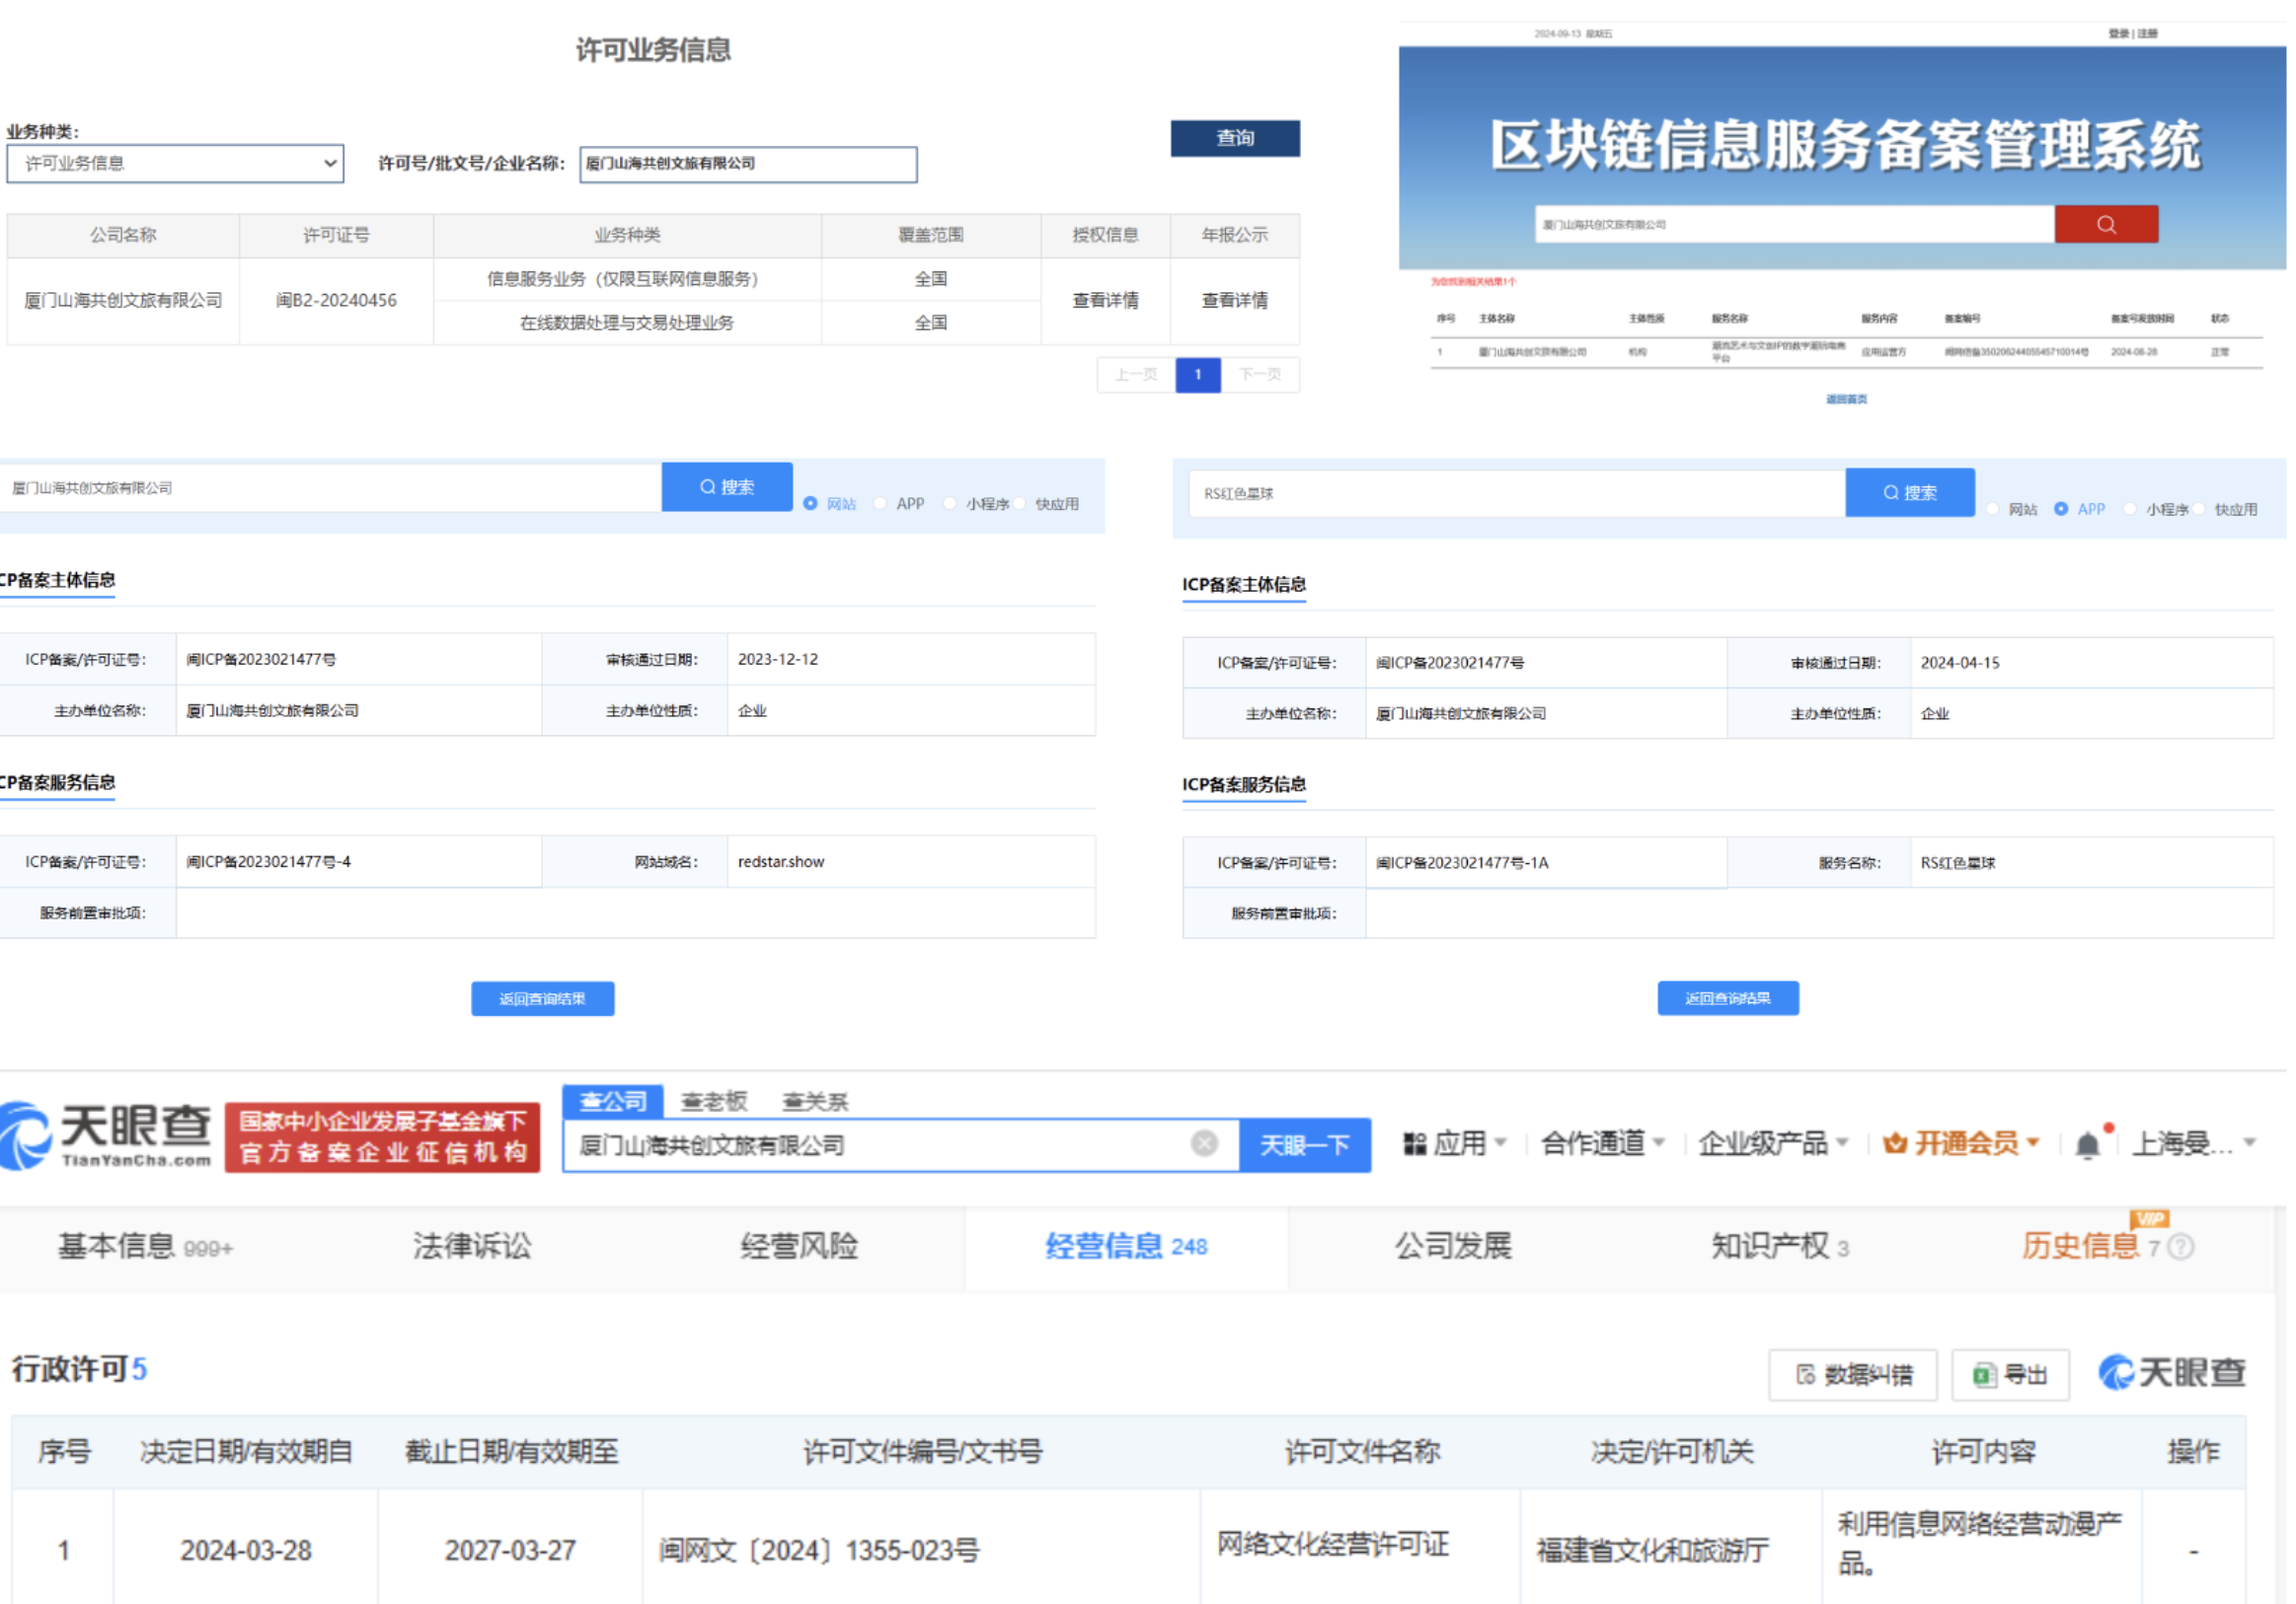Open 查看详情 under 年报公示

click(x=1235, y=300)
